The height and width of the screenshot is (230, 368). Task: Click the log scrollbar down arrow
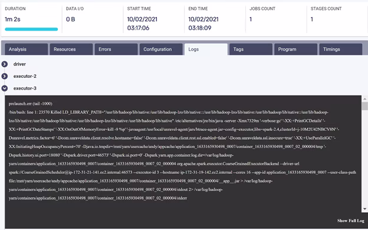pyautogui.click(x=364, y=209)
